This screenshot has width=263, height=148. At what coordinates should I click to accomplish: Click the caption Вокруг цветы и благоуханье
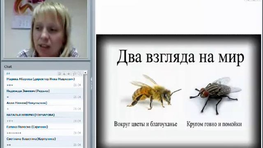click(145, 124)
